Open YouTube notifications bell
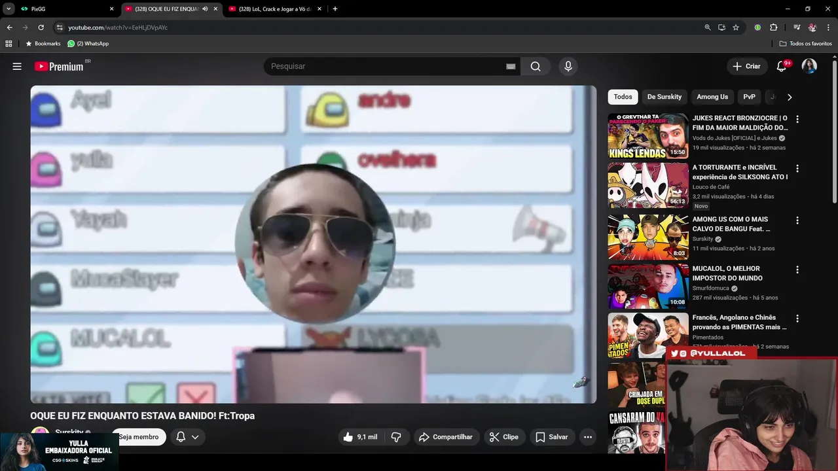The height and width of the screenshot is (471, 838). [782, 66]
